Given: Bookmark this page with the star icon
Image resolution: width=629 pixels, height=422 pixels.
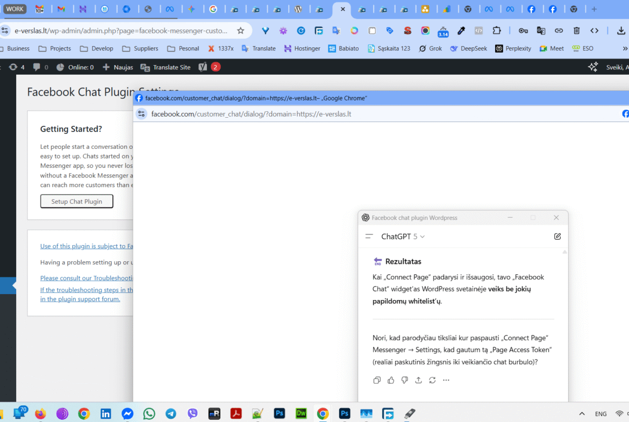Looking at the screenshot, I should point(241,31).
